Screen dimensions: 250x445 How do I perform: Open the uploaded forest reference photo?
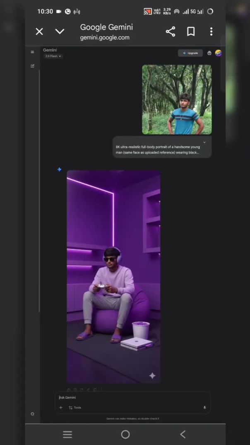click(x=177, y=99)
